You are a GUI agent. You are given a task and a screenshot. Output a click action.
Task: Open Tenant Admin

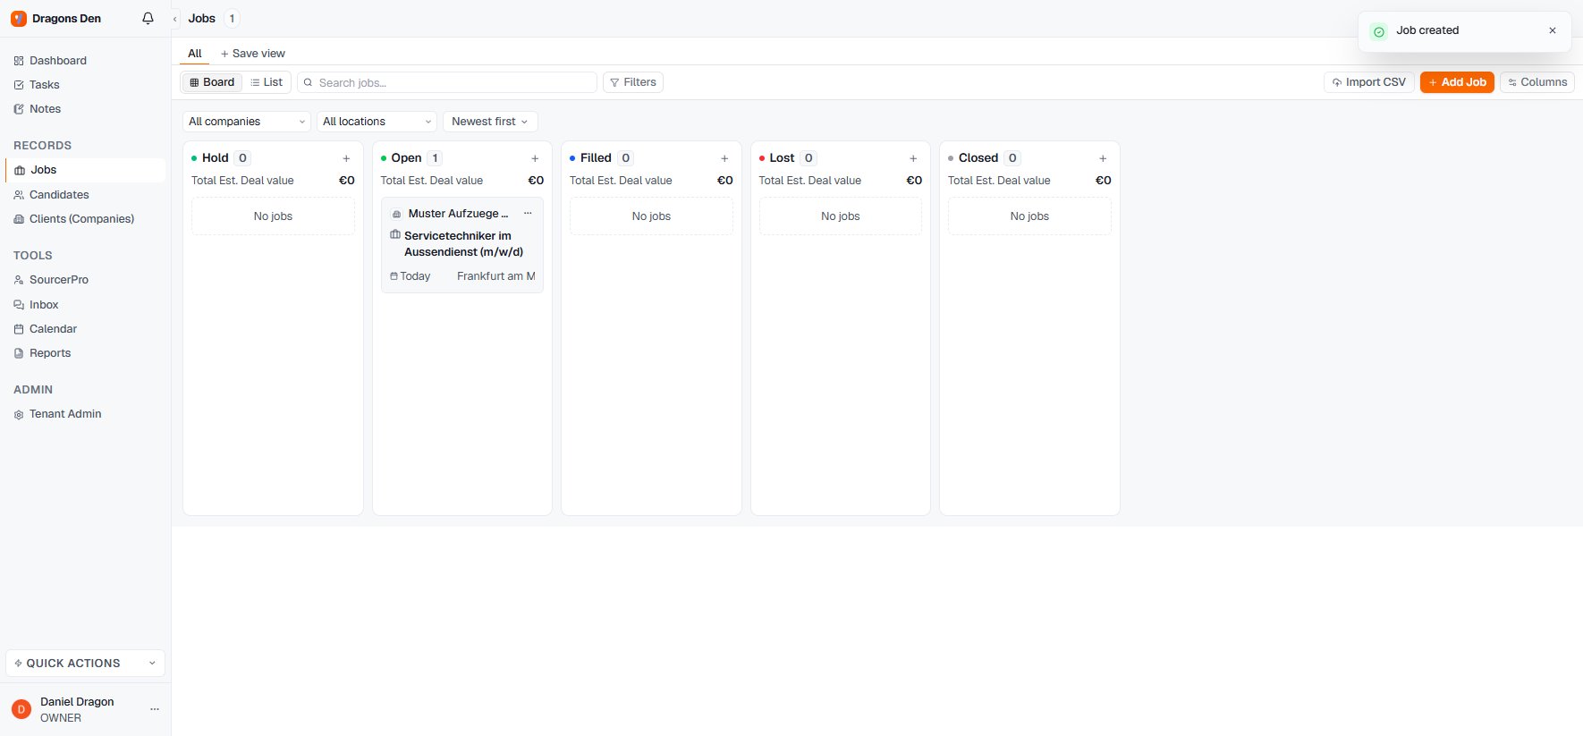coord(85,414)
